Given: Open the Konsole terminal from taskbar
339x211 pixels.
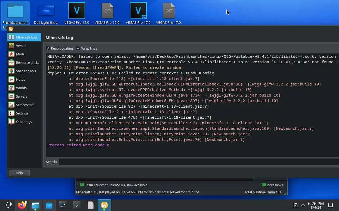Looking at the screenshot, I should click(77, 205).
